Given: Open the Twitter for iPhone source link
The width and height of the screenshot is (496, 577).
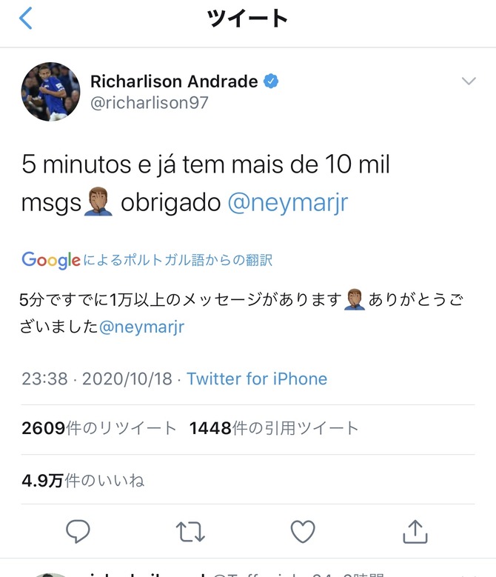Looking at the screenshot, I should pyautogui.click(x=257, y=378).
